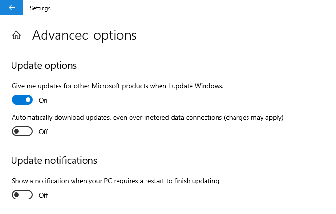Image resolution: width=336 pixels, height=214 pixels.
Task: Enable the restart notification toggle
Action: tap(22, 195)
